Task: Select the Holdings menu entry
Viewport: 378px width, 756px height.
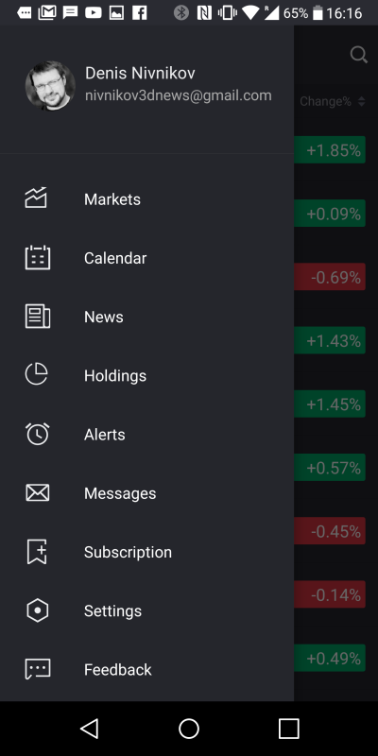Action: coord(115,375)
